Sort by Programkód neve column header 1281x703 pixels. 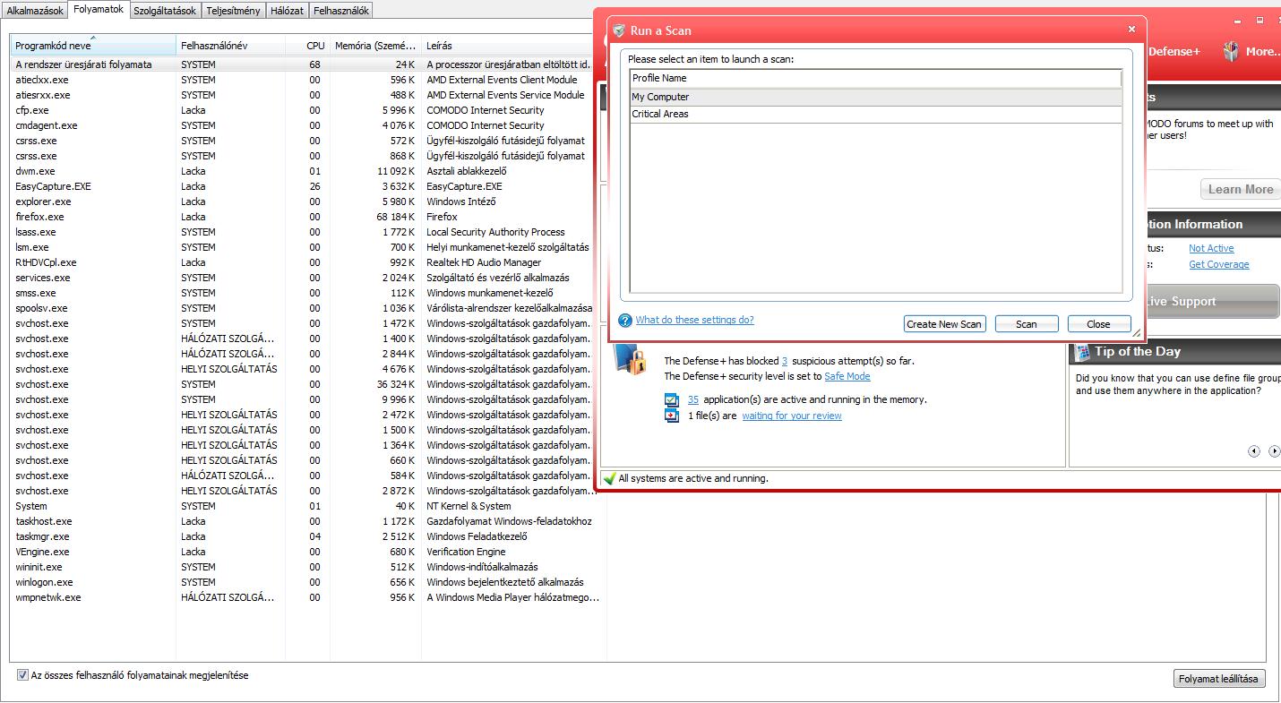[93, 46]
